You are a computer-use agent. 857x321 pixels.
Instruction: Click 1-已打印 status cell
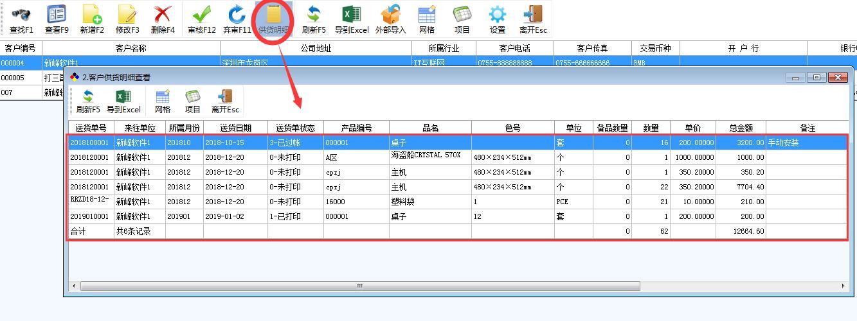click(x=296, y=216)
